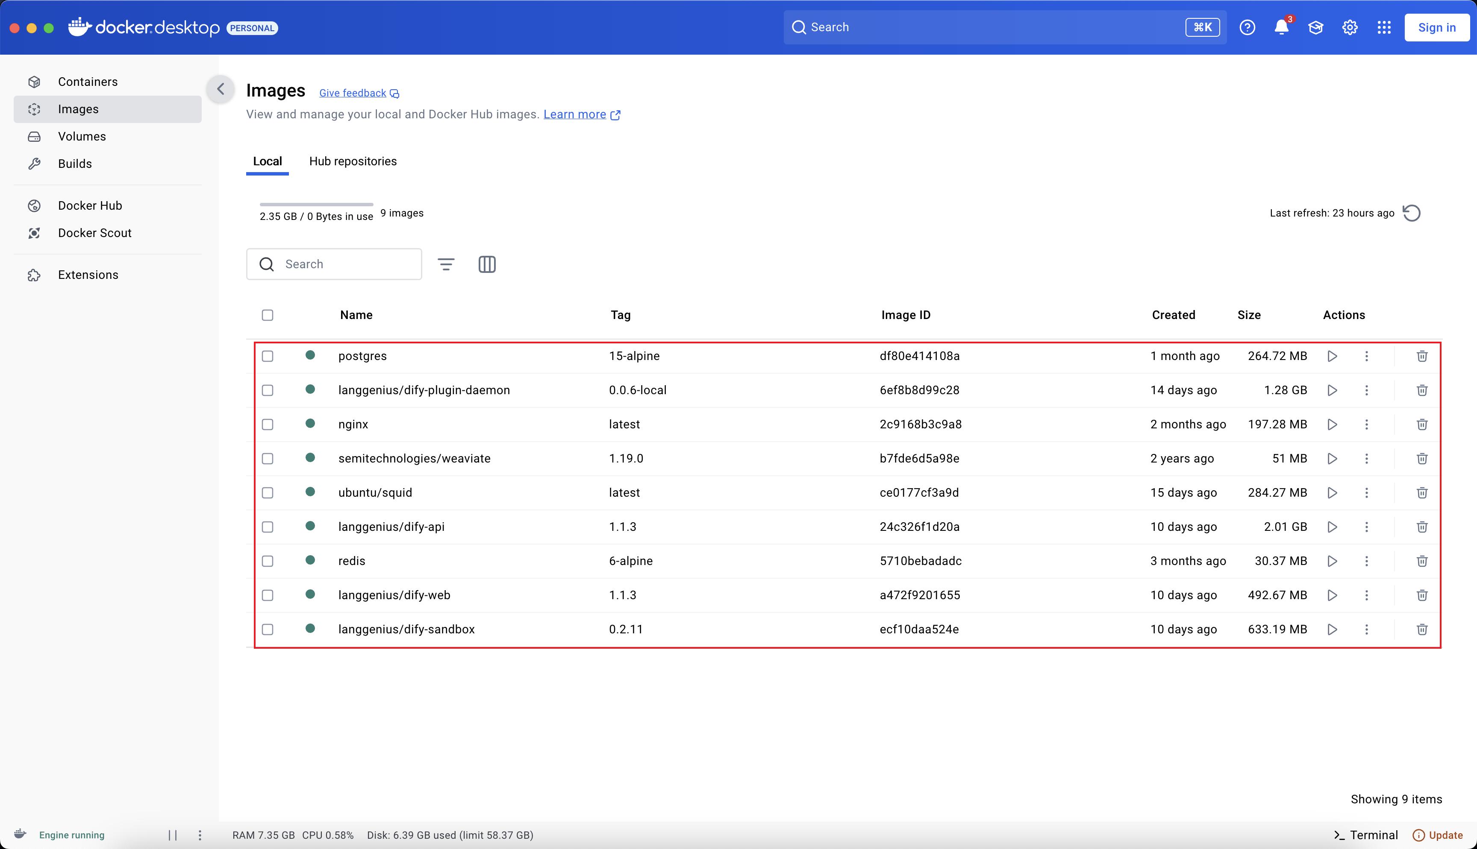Run the ubuntu/squid image

(x=1332, y=493)
